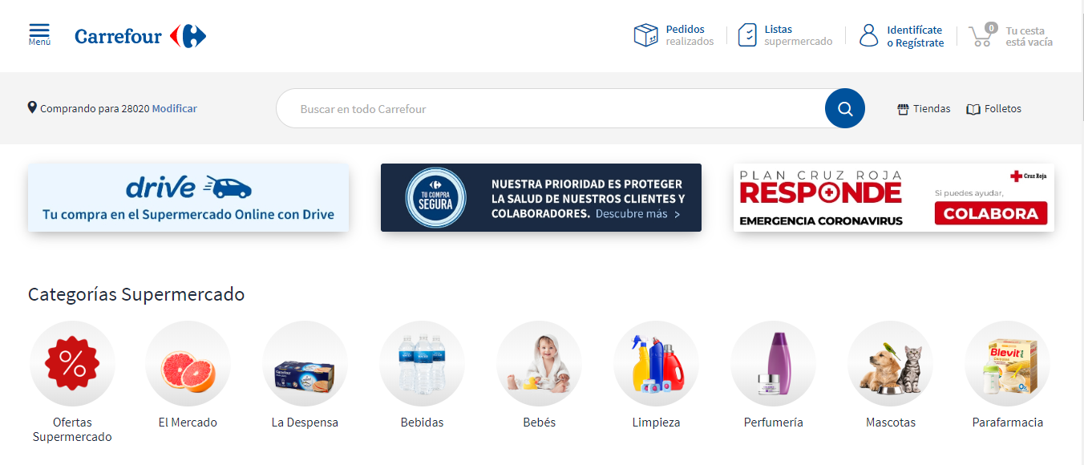Click the user profile icon
The width and height of the screenshot is (1084, 465).
tap(869, 35)
